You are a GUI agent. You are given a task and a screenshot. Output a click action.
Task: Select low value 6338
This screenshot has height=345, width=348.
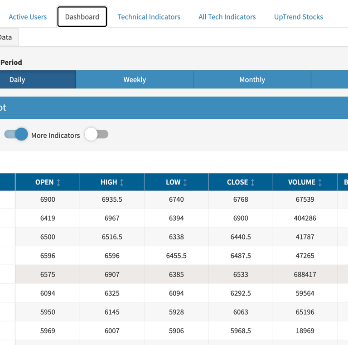[x=176, y=237]
